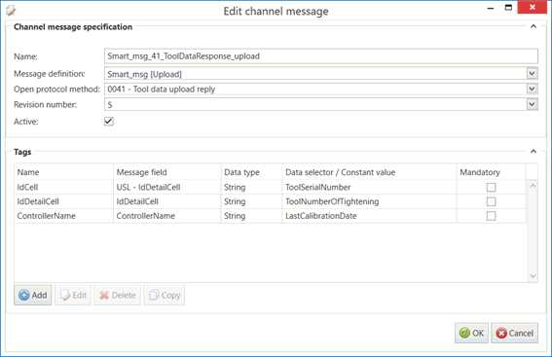Confirm with the green OK button

pos(471,333)
